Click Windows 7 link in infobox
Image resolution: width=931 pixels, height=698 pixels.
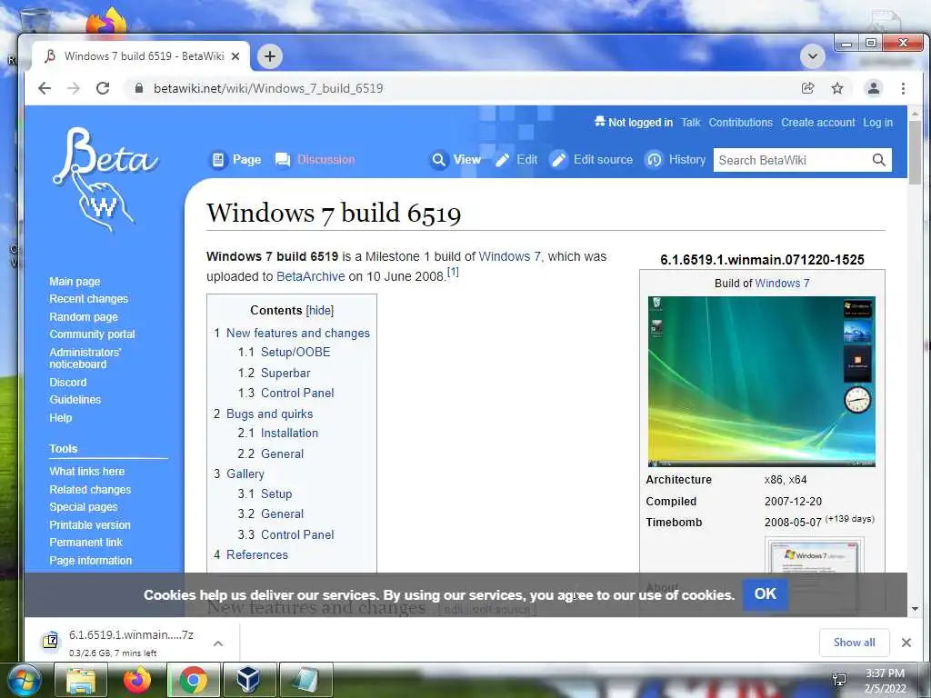782,284
